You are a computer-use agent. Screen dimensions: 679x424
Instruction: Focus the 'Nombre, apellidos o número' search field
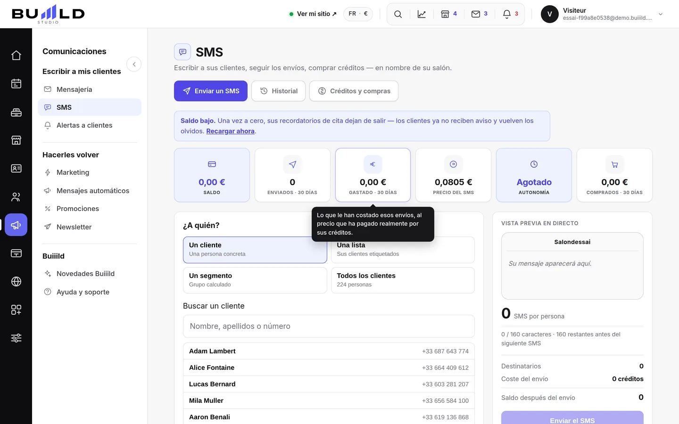pos(329,326)
